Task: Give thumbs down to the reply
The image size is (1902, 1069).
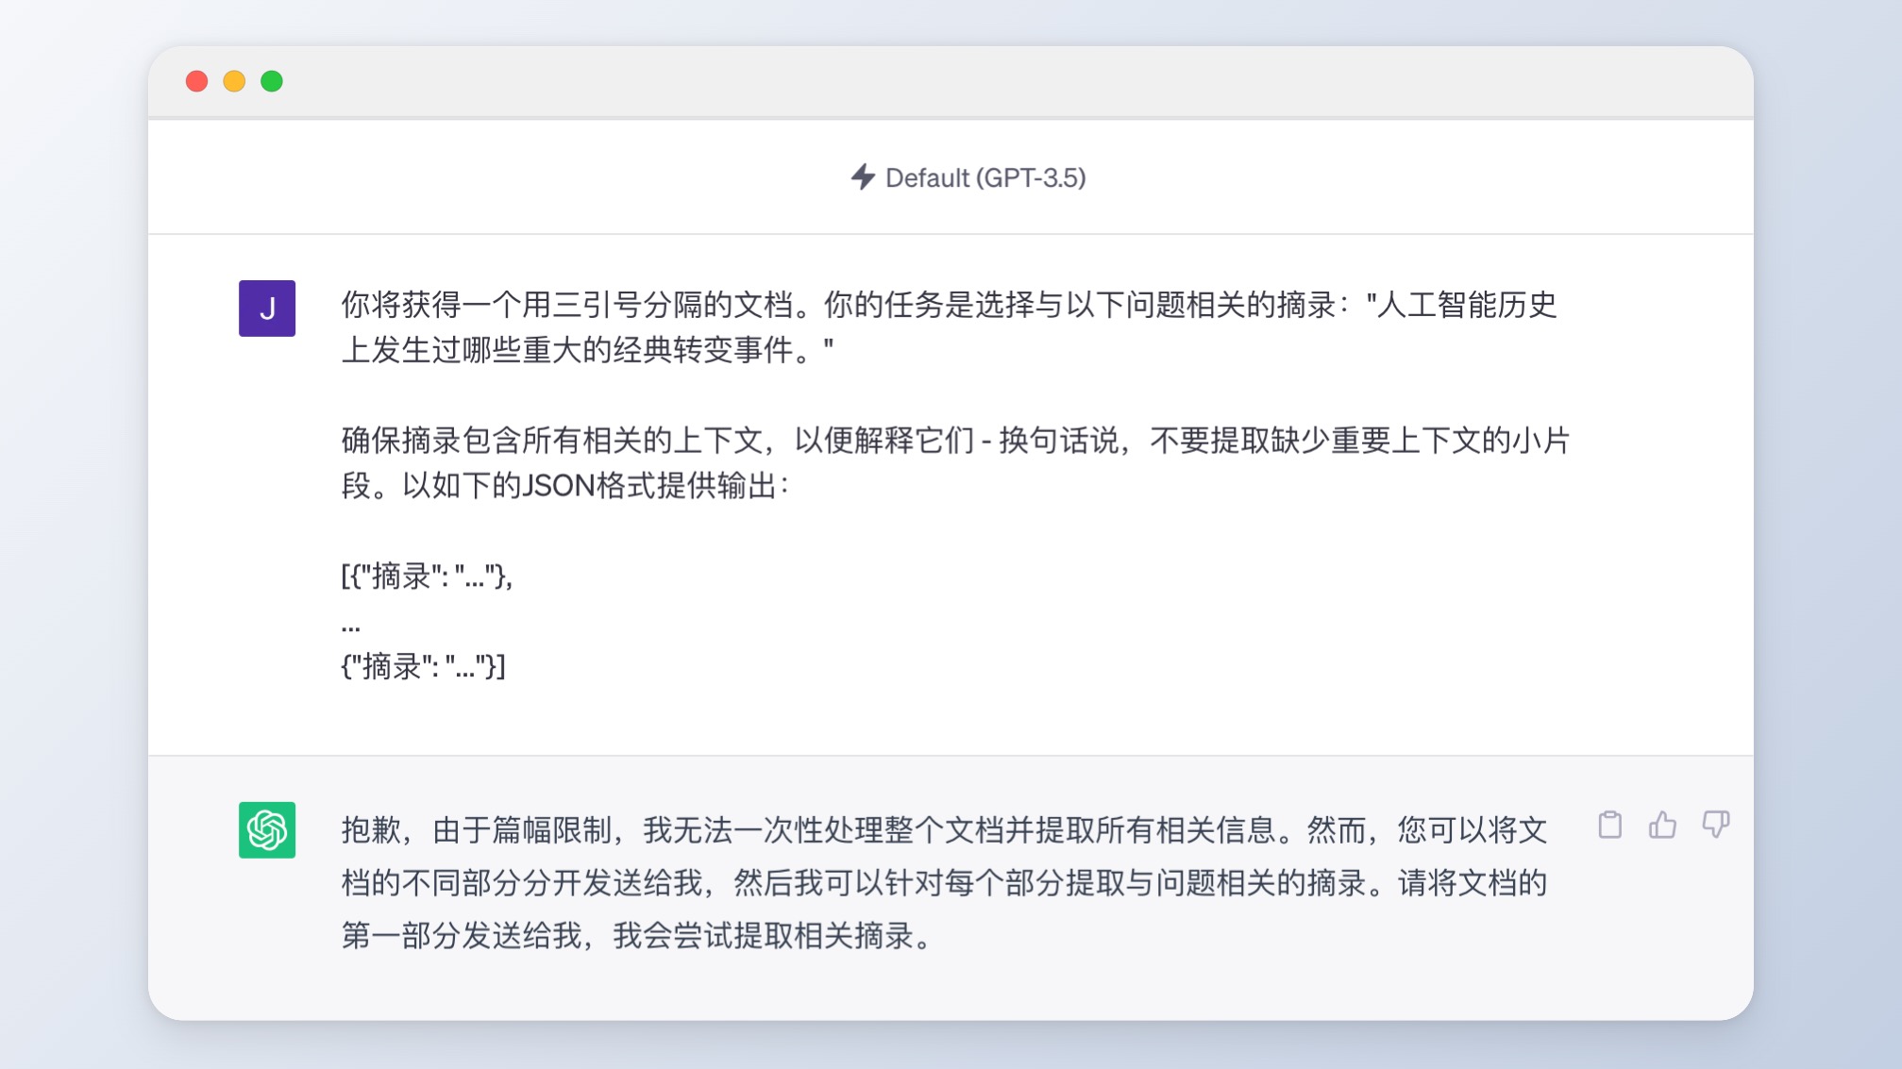Action: (1715, 825)
